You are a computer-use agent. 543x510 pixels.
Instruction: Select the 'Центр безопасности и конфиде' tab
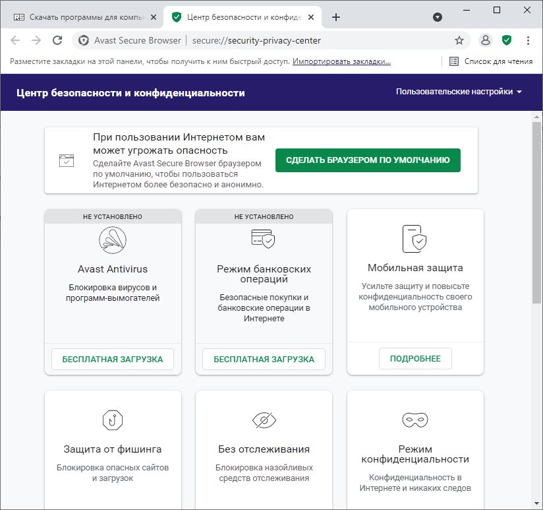tap(244, 17)
